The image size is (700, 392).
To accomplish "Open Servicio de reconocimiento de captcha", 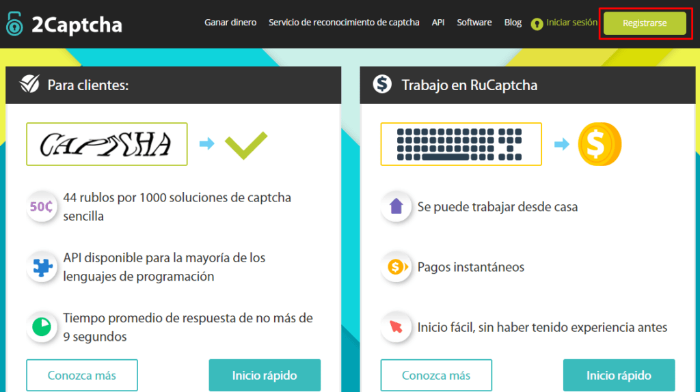I will coord(344,23).
